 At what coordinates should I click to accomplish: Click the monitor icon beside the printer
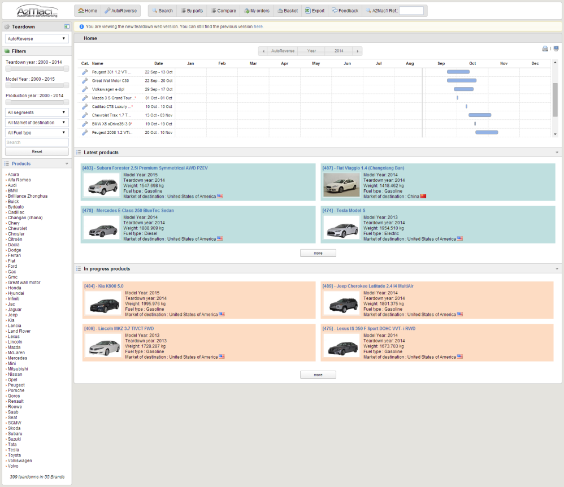(x=556, y=49)
